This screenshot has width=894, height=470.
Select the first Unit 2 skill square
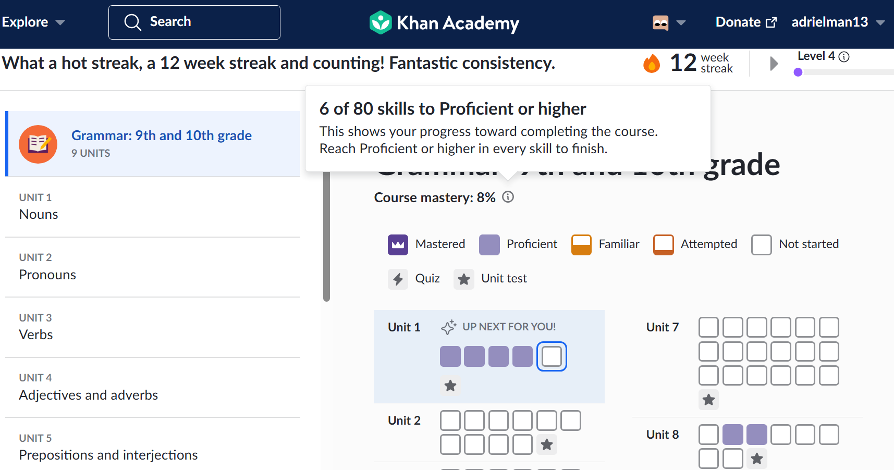point(450,420)
